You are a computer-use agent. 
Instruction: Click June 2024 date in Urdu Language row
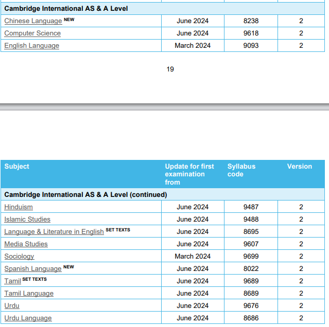point(193,318)
